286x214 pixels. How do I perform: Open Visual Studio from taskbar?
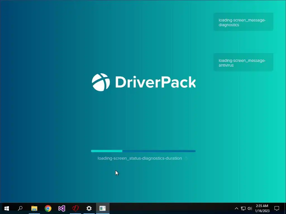pyautogui.click(x=62, y=208)
